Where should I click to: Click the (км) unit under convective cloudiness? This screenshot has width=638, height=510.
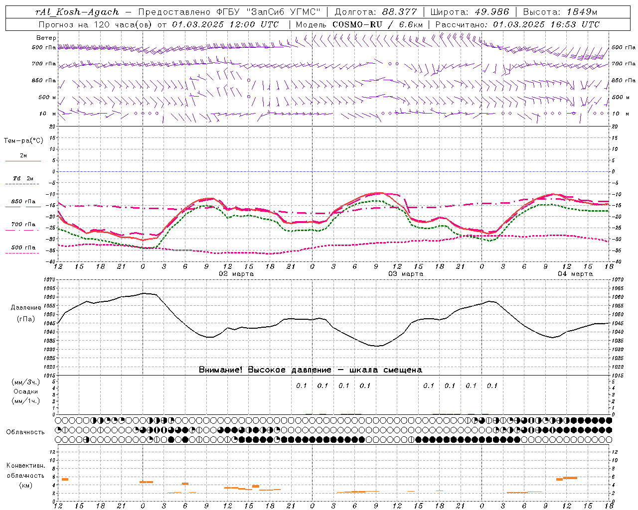25,485
